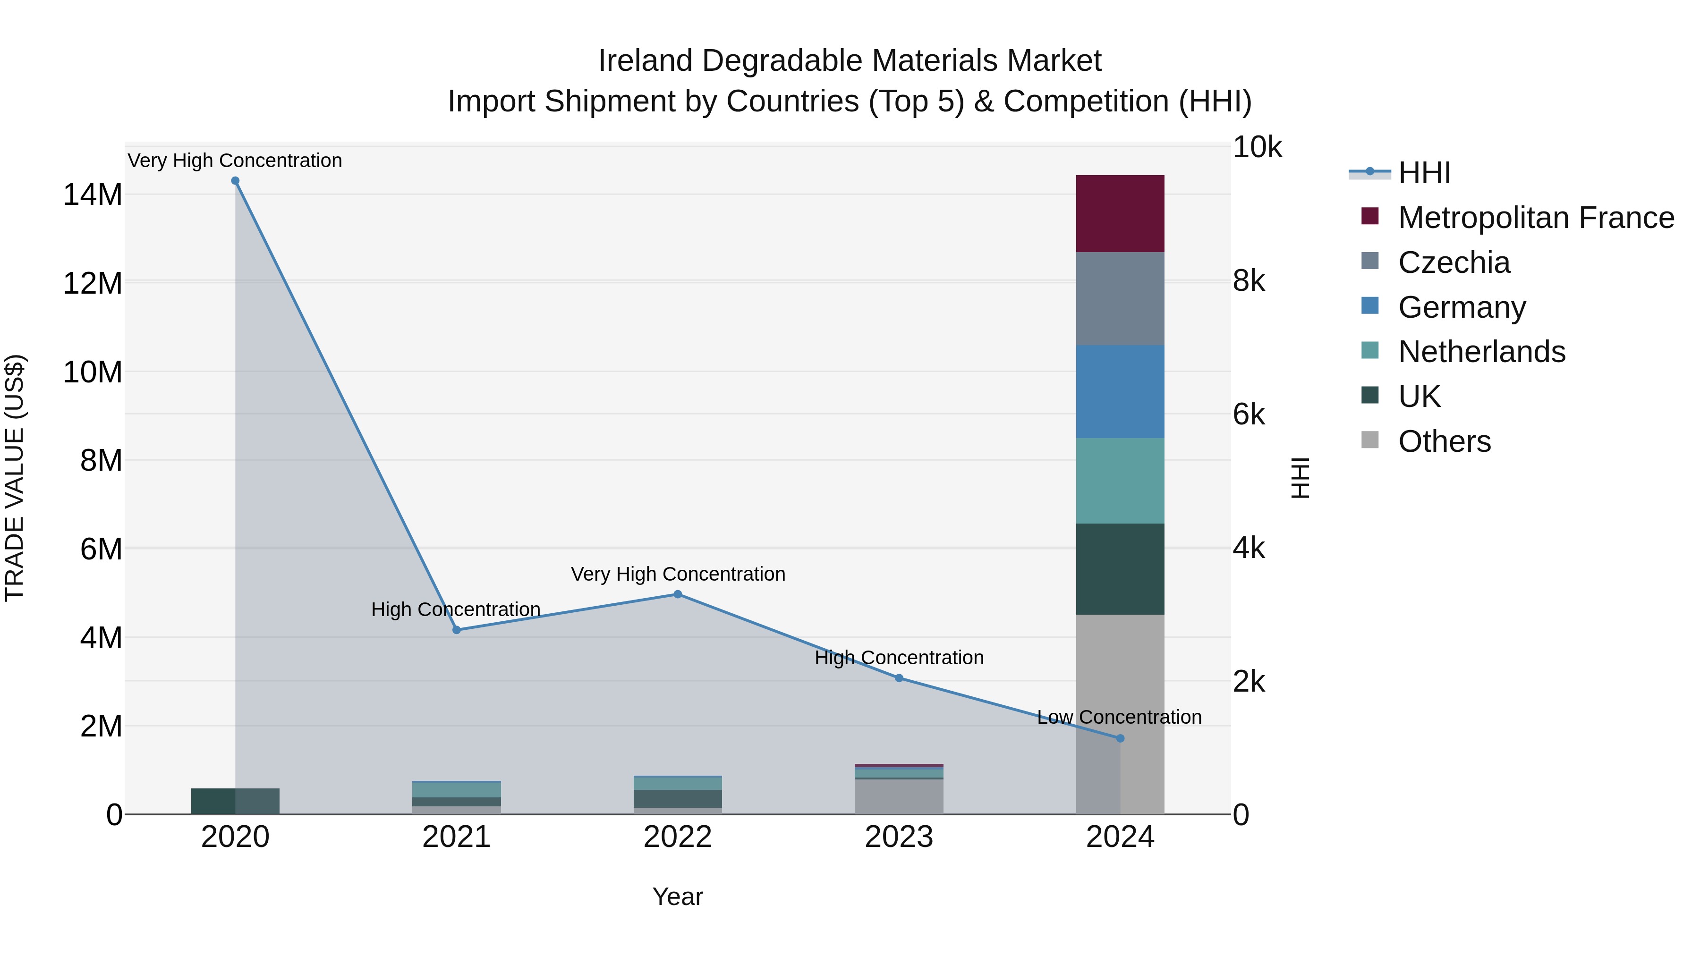Click the 6M left-axis tick label
1700x956 pixels.
click(x=101, y=549)
